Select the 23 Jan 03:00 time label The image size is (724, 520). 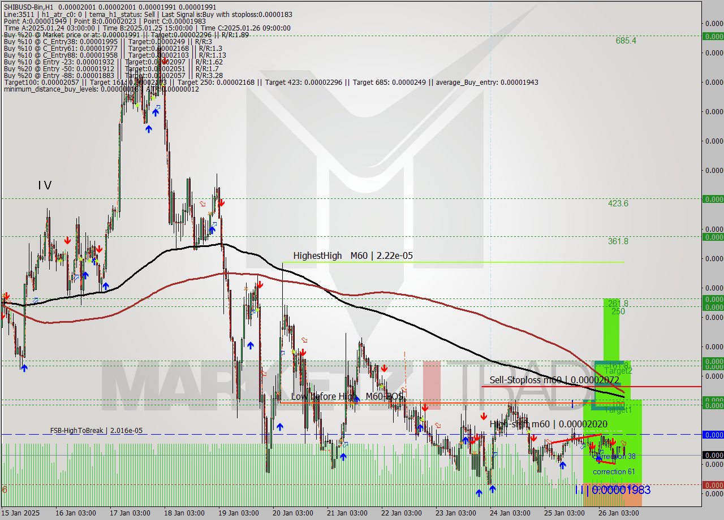point(456,513)
